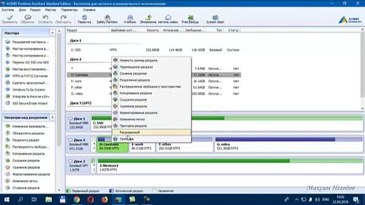Click the Reload (Перез-ка) toolbar icon
365x205 pixels.
[84, 19]
